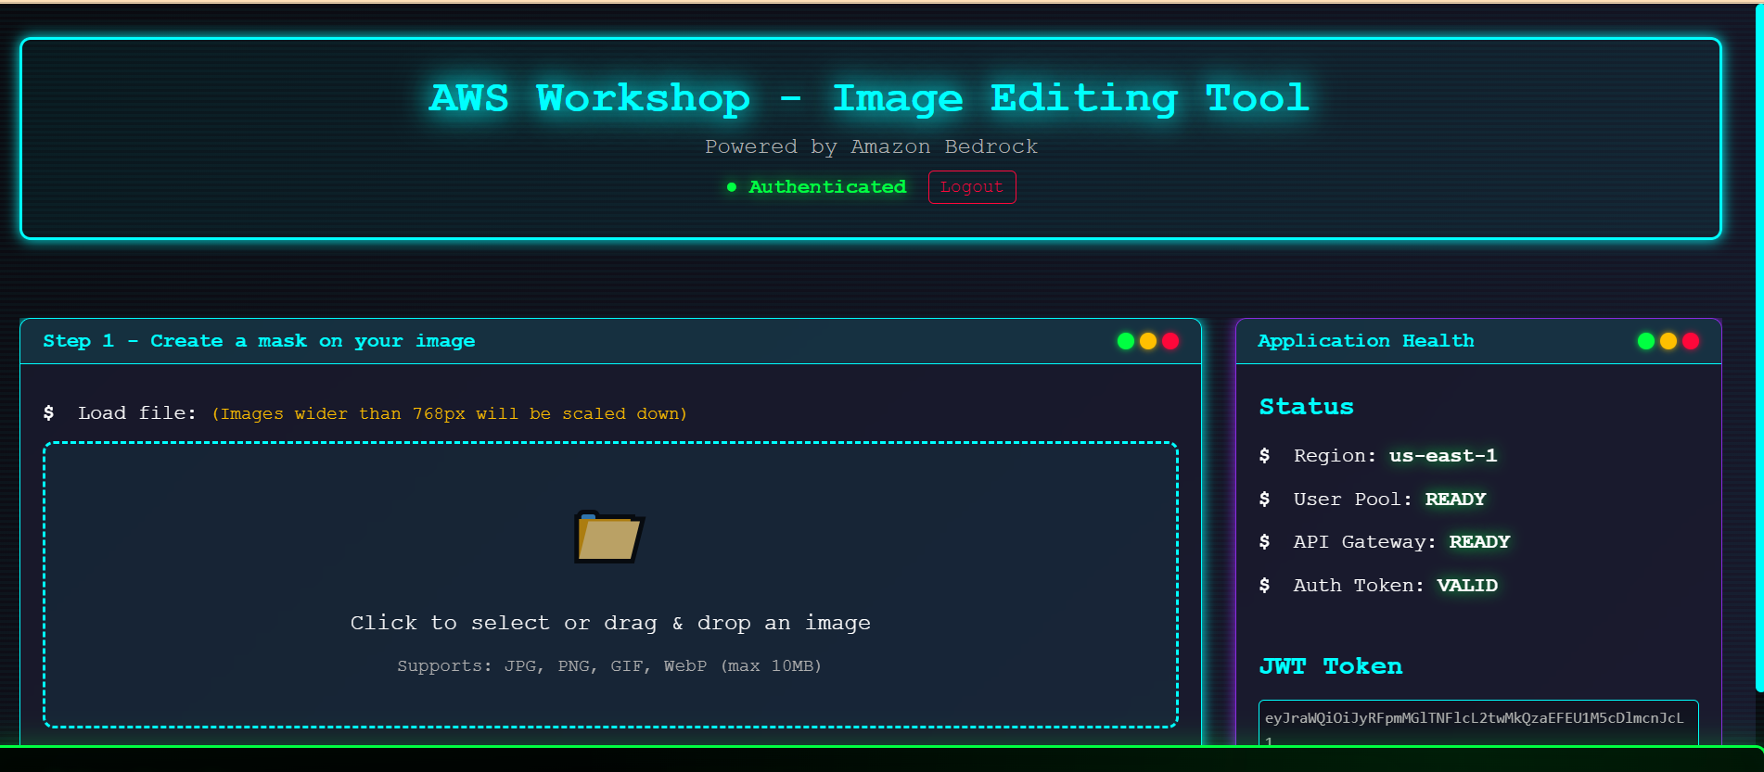The height and width of the screenshot is (772, 1764).
Task: Click the 'READY' value next to API Gateway
Action: 1479,542
